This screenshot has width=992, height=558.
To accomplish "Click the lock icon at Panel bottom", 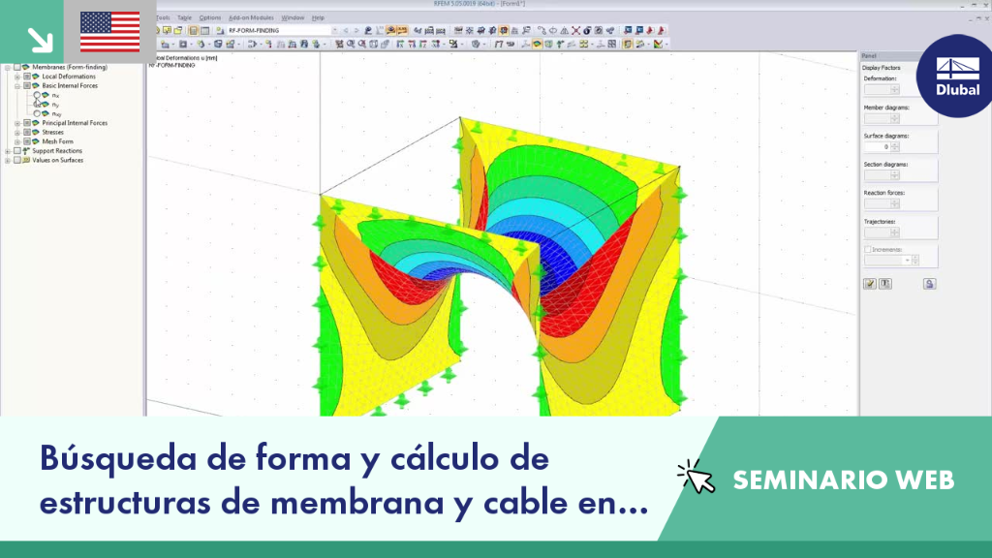I will pyautogui.click(x=929, y=284).
